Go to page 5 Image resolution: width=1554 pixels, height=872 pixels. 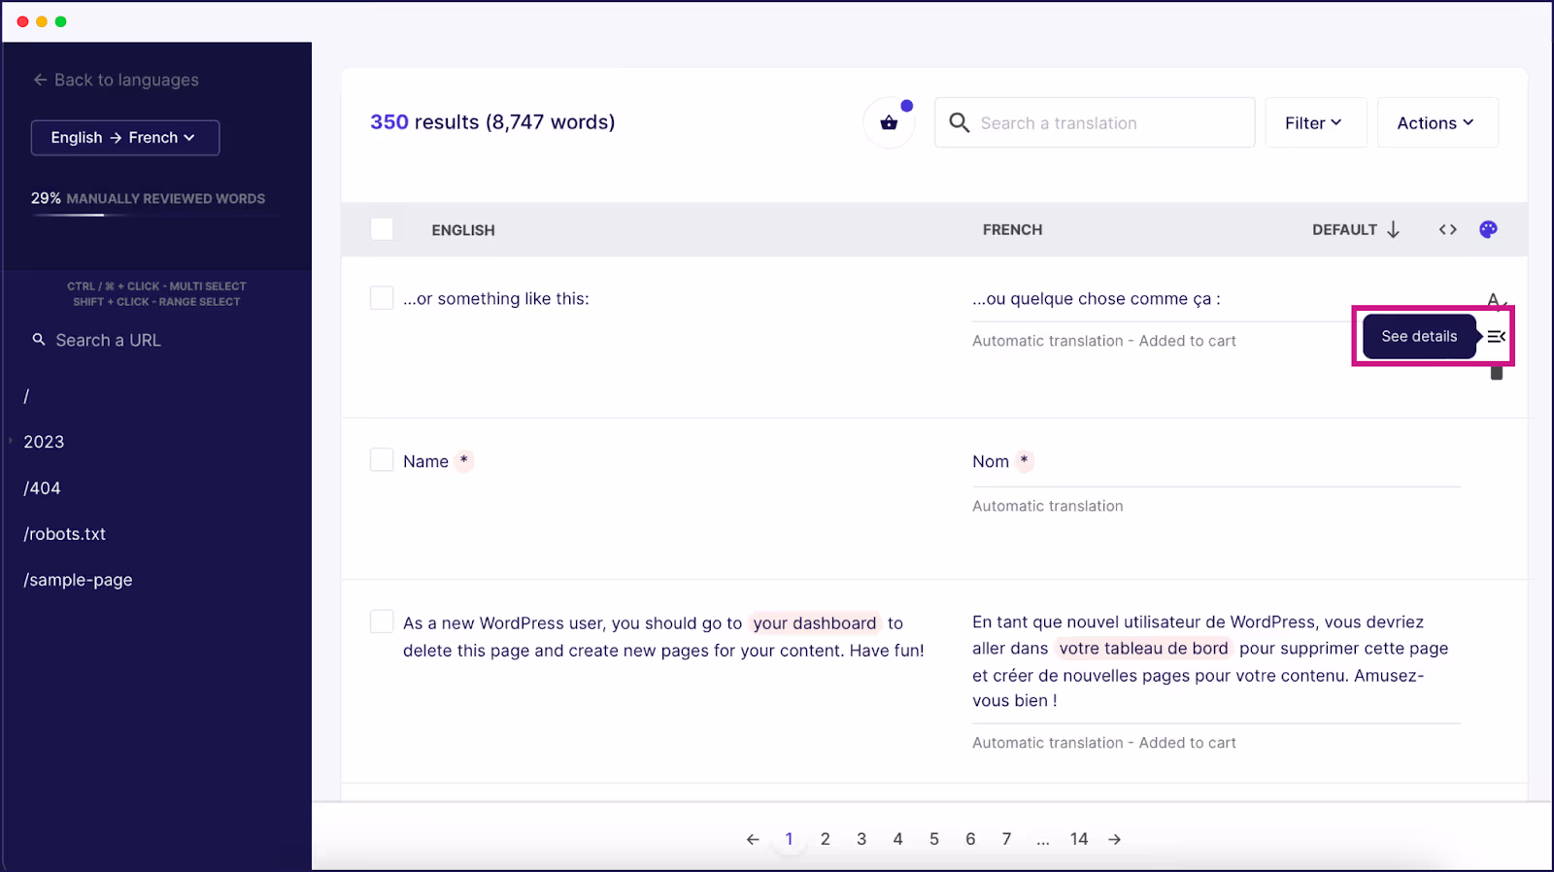pyautogui.click(x=934, y=839)
